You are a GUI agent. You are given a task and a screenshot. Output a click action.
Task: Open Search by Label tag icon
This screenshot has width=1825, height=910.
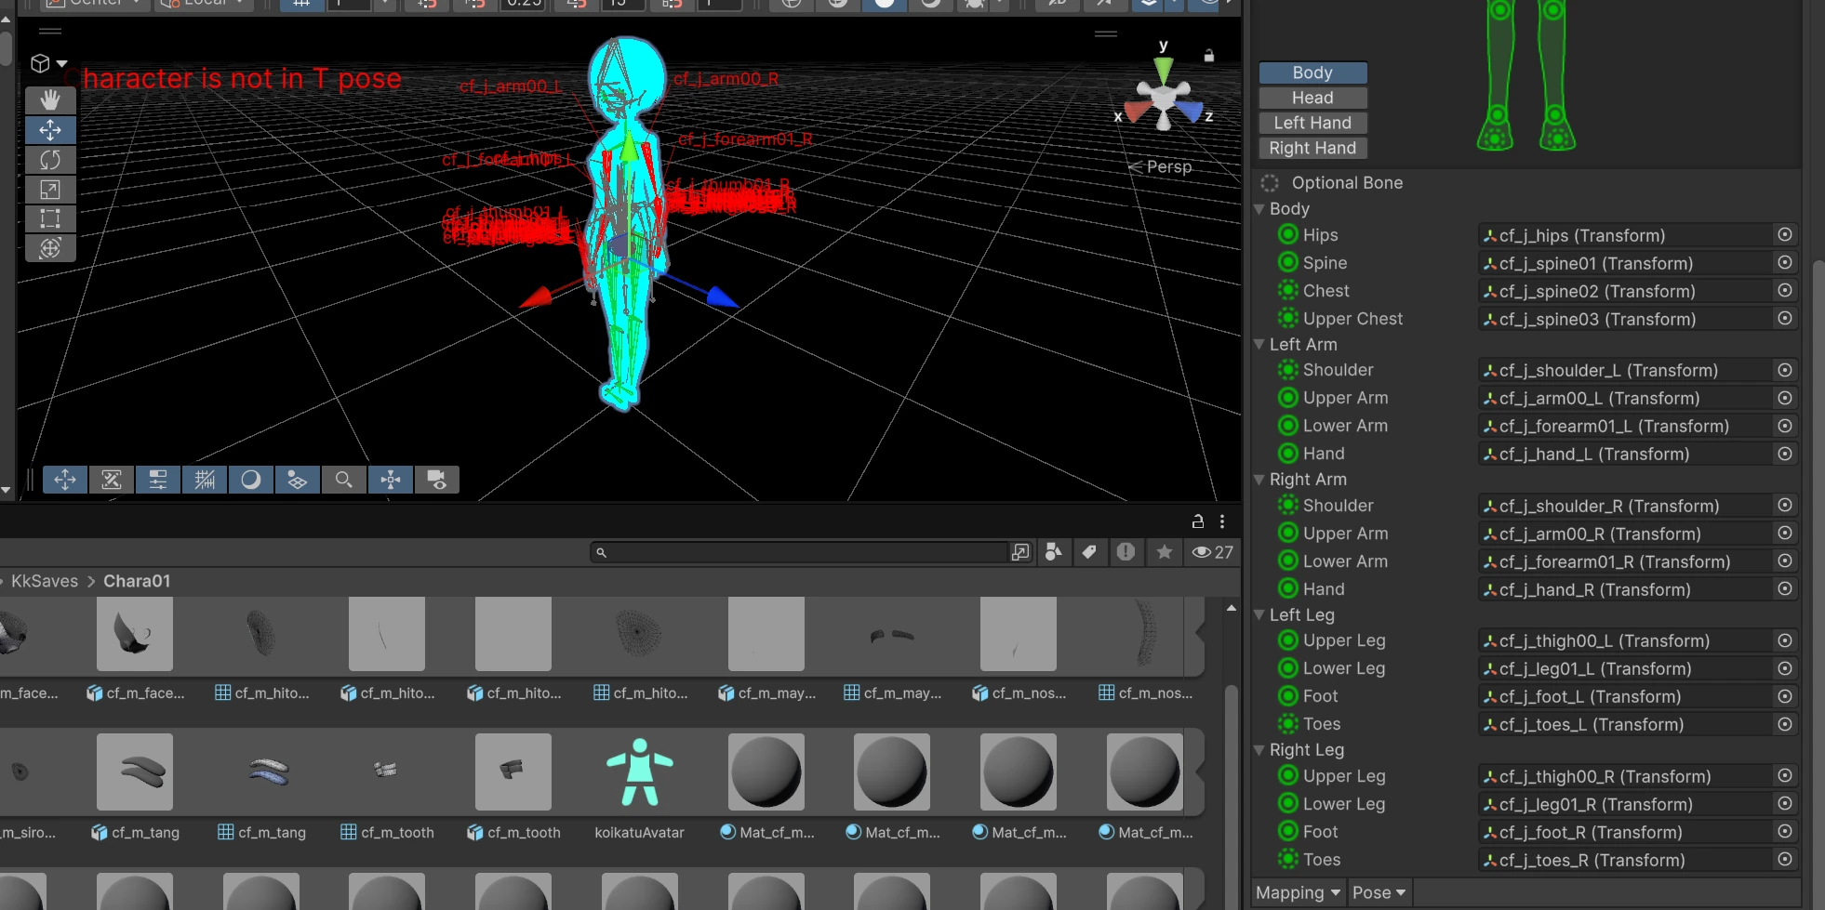tap(1089, 552)
